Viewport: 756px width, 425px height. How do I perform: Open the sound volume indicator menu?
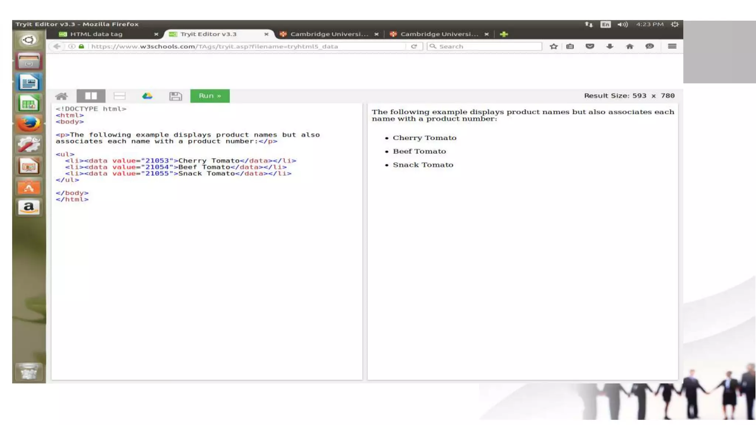point(622,24)
